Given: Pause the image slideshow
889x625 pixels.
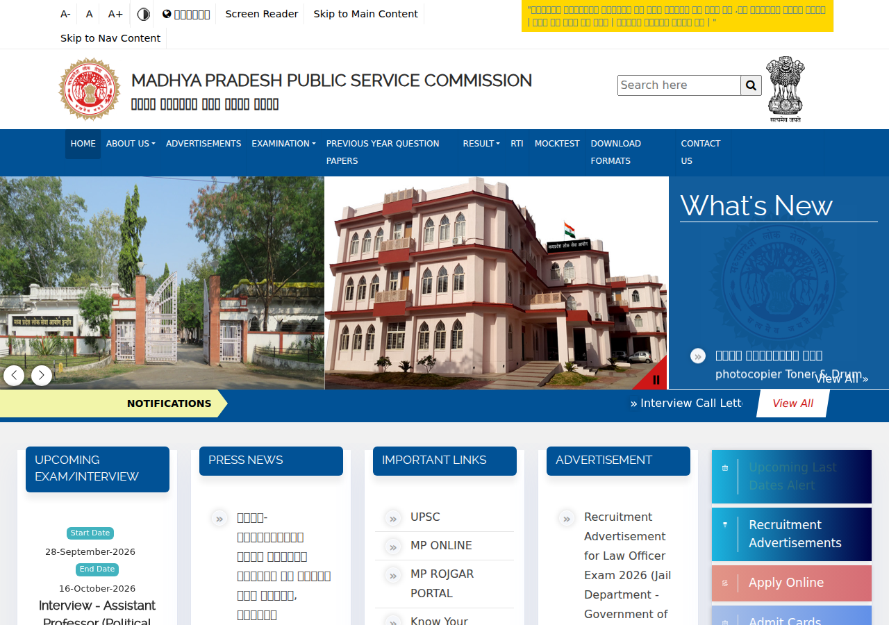Looking at the screenshot, I should (656, 380).
